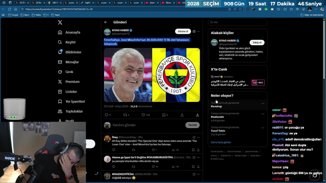This screenshot has height=183, width=326.
Task: Open Gizlilik Politikası footer link
Action: [234, 151]
